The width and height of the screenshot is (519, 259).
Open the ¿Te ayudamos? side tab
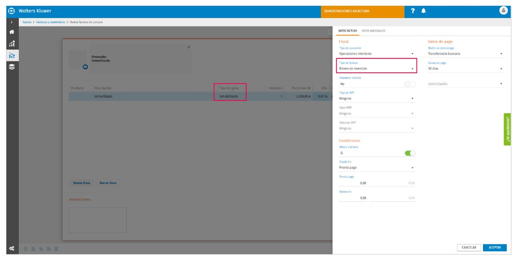(x=507, y=129)
